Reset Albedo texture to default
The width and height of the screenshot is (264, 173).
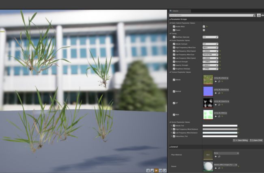coord(222,82)
